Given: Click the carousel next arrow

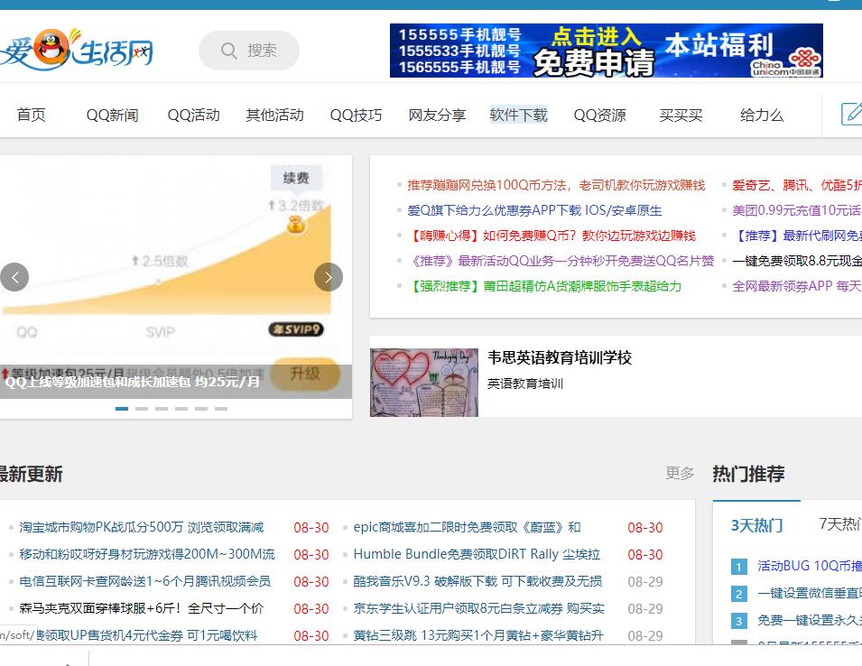Looking at the screenshot, I should [x=329, y=277].
